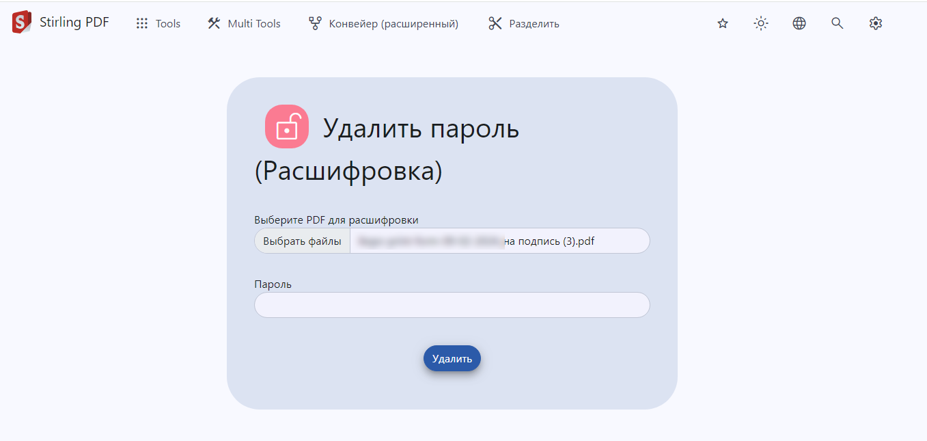Click the scissors icon beside Разделить
This screenshot has height=441, width=927.
pos(495,24)
